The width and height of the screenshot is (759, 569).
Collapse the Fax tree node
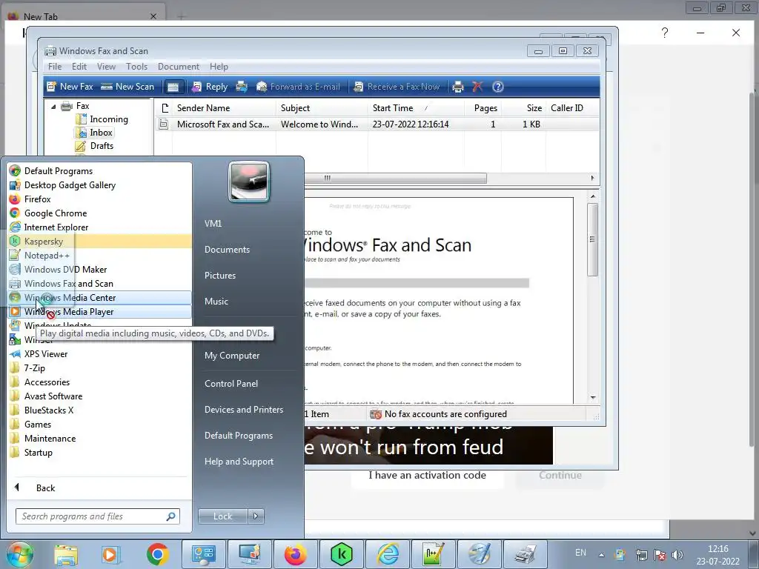click(53, 107)
